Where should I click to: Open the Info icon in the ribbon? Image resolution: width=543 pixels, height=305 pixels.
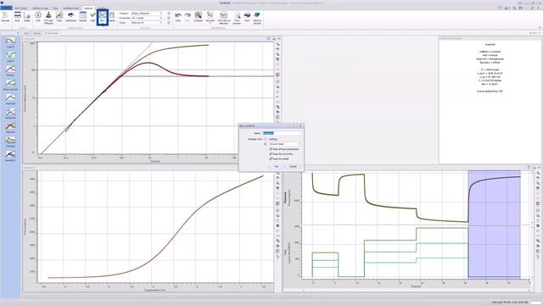tap(38, 16)
